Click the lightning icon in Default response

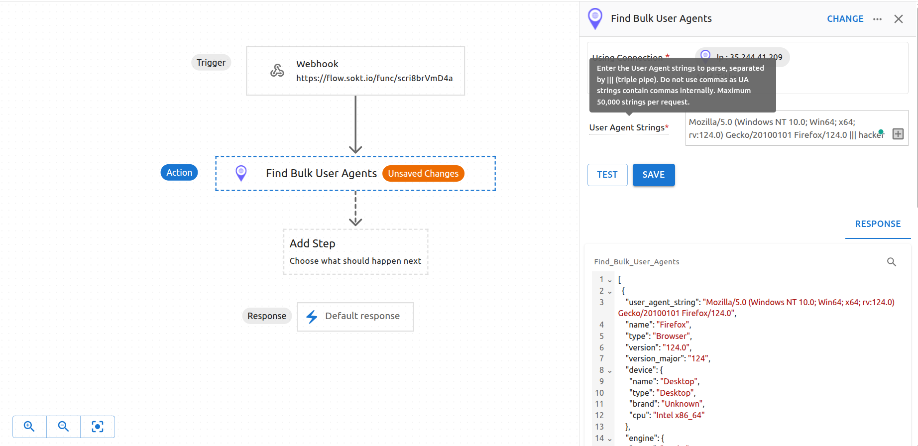[x=312, y=317]
